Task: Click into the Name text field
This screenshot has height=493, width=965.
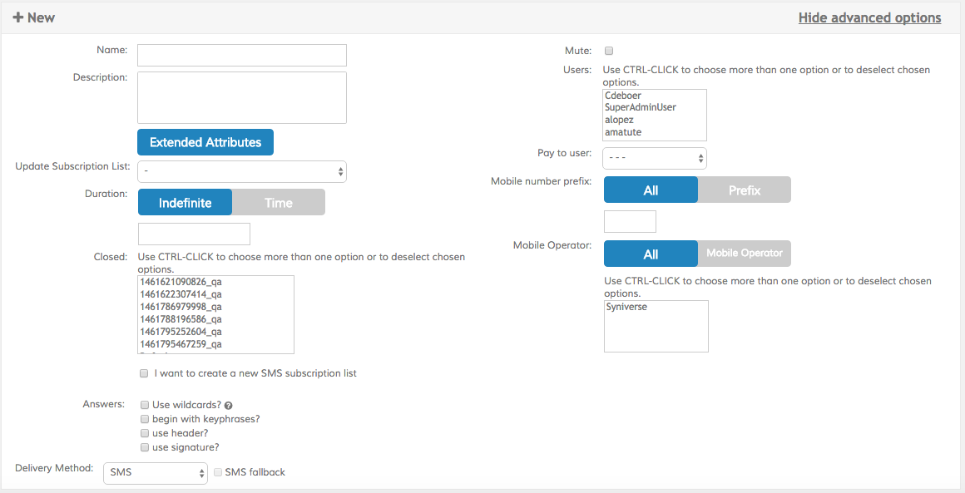Action: (241, 56)
